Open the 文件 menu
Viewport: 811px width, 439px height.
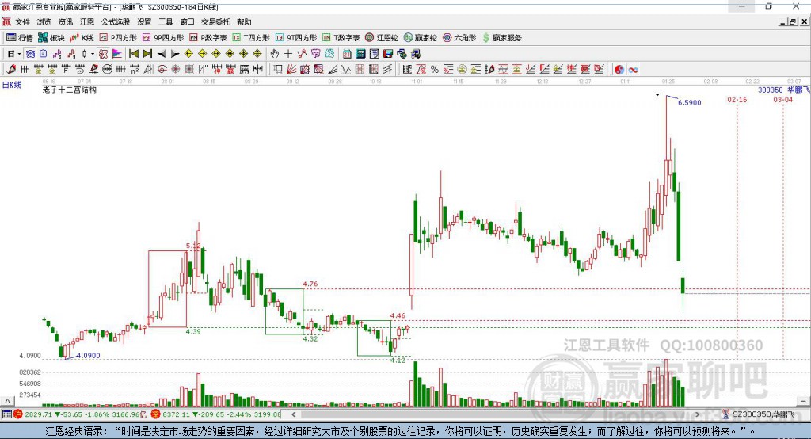pyautogui.click(x=23, y=21)
